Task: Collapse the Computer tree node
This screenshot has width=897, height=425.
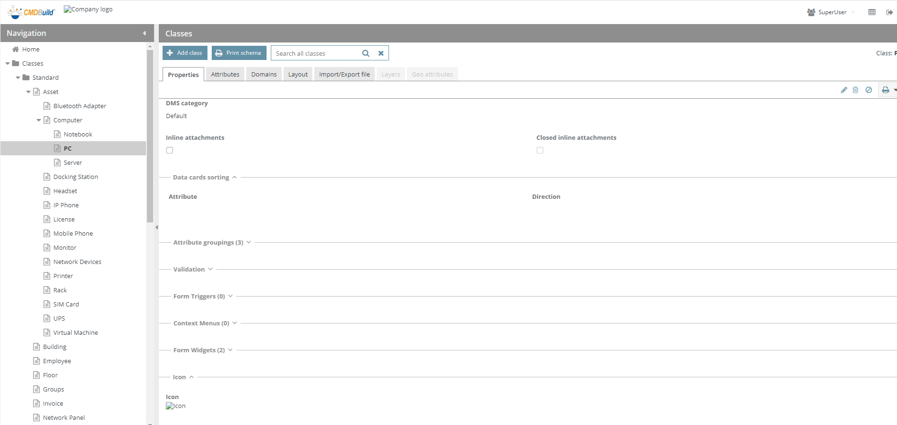Action: click(x=39, y=120)
